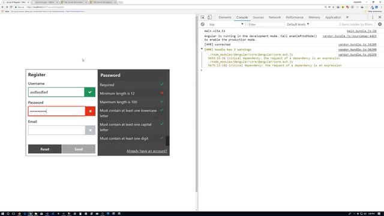The image size is (384, 216).
Task: Follow the 'Already have an account?' link
Action: tap(147, 151)
